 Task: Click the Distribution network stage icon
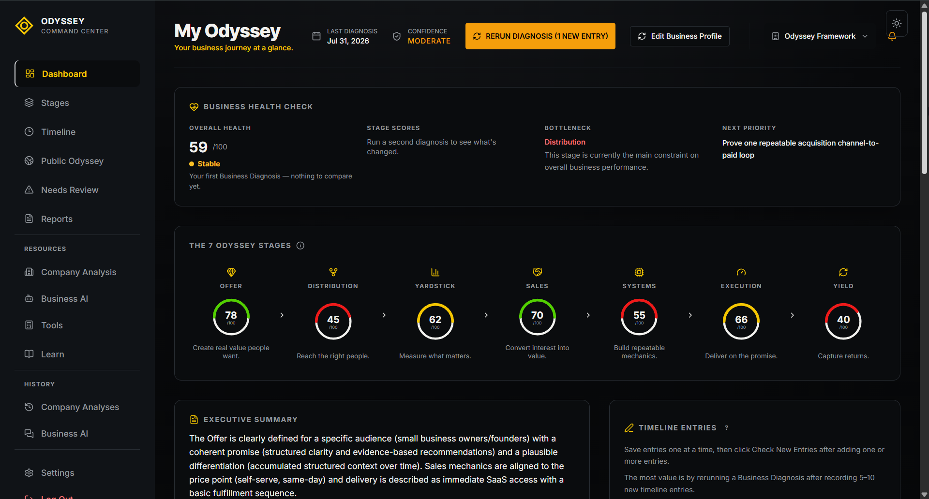(x=333, y=272)
